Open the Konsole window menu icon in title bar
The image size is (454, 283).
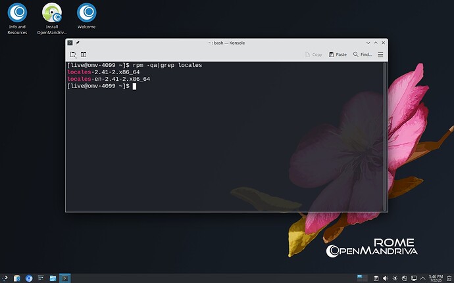point(70,43)
